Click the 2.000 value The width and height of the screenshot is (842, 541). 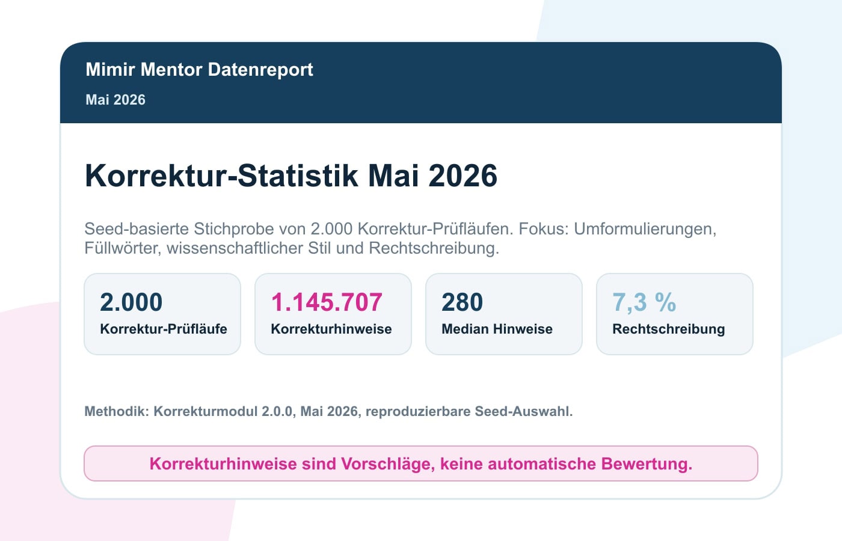pos(131,302)
